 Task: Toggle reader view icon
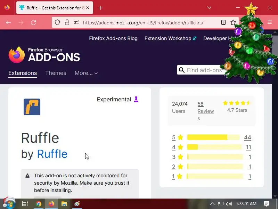tap(223, 22)
